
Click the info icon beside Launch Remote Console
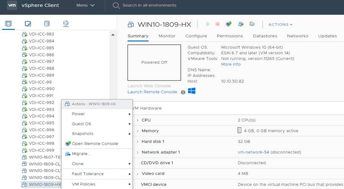point(183,92)
